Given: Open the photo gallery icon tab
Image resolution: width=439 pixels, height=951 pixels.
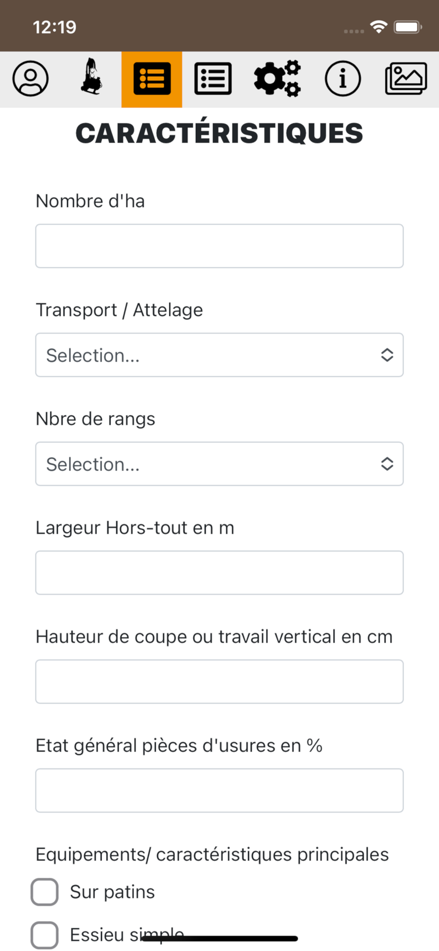Looking at the screenshot, I should pyautogui.click(x=406, y=79).
